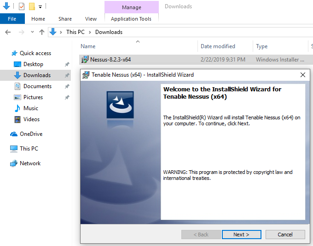Click the pin icon next to Downloads
The width and height of the screenshot is (313, 246).
67,75
